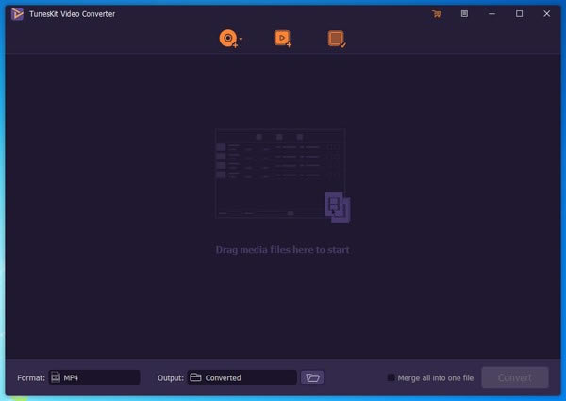Maximize the TunesKit window
566x401 pixels.
pyautogui.click(x=519, y=14)
